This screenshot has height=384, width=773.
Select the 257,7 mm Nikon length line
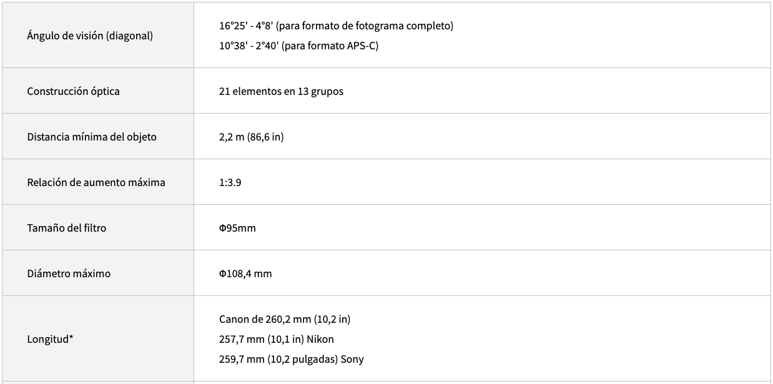276,339
